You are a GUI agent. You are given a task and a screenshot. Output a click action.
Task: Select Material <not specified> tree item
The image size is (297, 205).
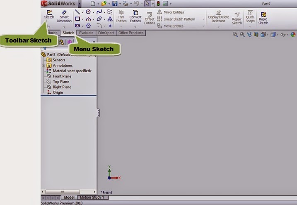[x=69, y=71]
